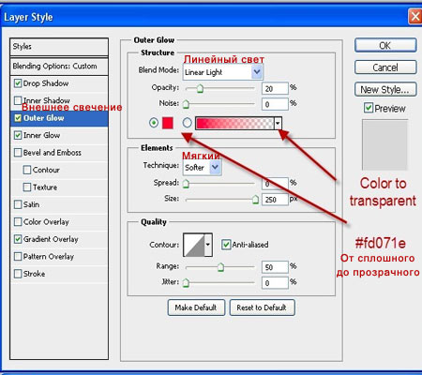Enable the Bevel and Emboss checkbox
Viewport: 422px width, 375px height.
[18, 153]
